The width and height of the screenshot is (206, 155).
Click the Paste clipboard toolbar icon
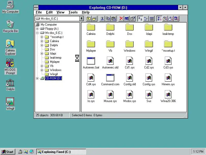[x=114, y=19]
